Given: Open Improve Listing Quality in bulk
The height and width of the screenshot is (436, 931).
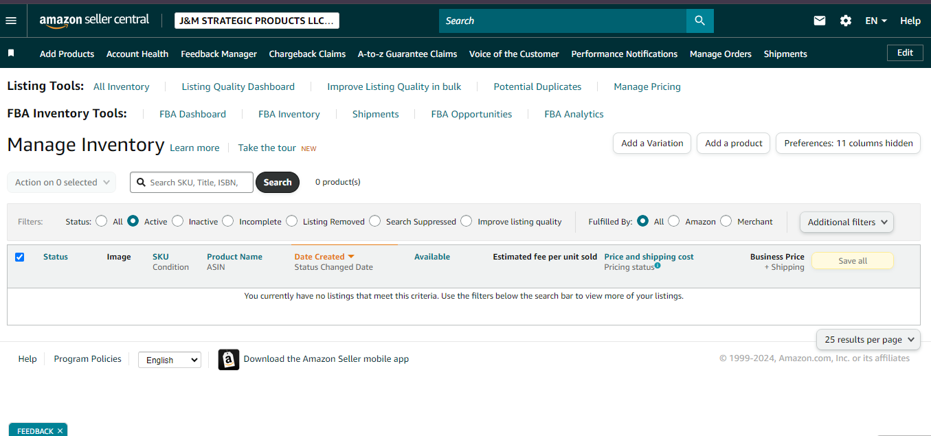Looking at the screenshot, I should point(394,87).
